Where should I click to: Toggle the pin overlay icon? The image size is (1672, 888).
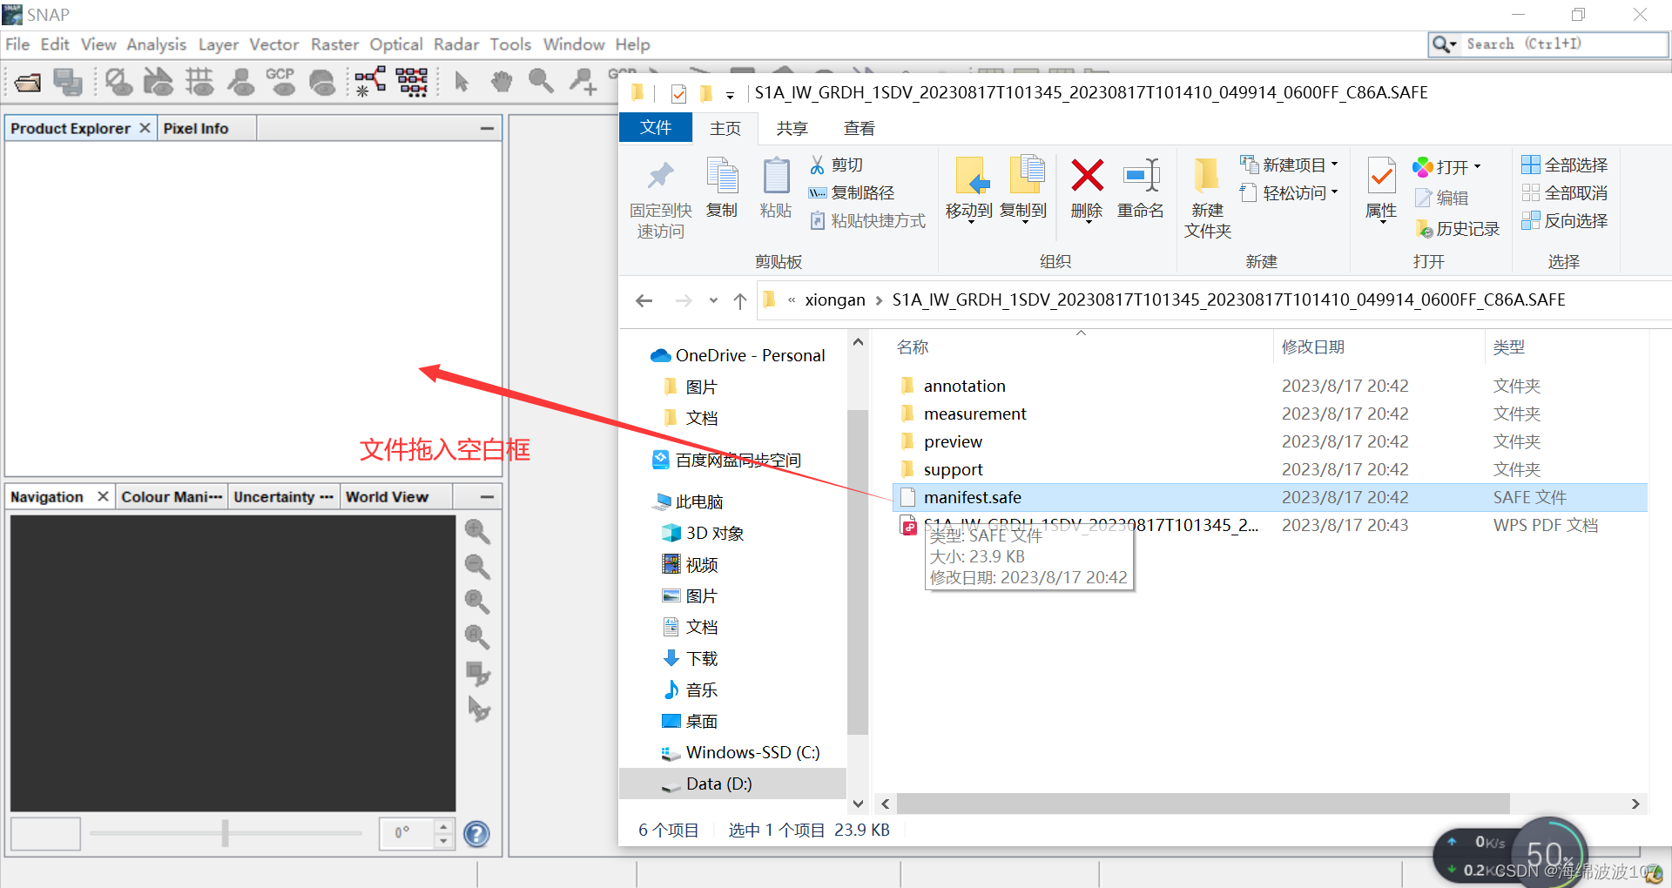(x=240, y=83)
